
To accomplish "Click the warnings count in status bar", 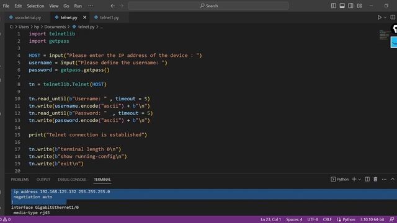I will [7, 219].
